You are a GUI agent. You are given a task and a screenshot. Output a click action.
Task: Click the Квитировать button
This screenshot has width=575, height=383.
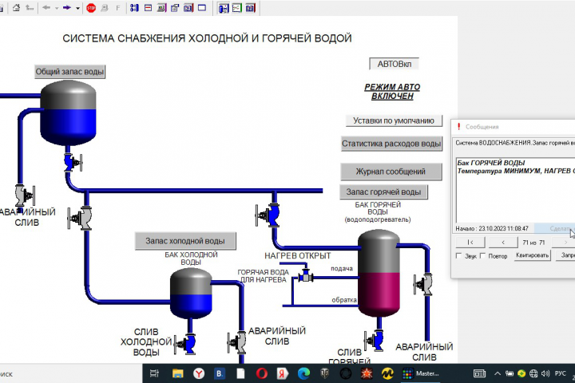(x=533, y=255)
